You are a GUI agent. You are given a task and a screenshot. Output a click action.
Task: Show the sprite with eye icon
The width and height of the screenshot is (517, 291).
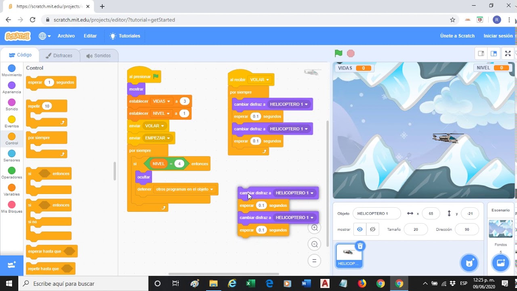tap(359, 229)
